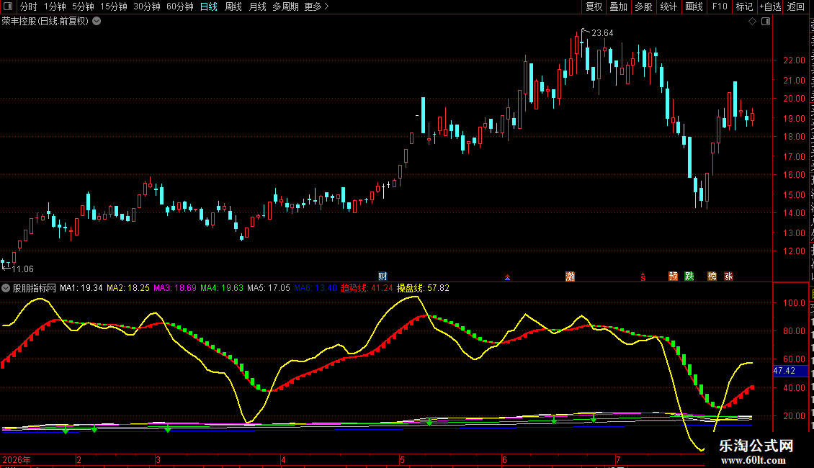Expand the 更多 more periods menu

click(316, 6)
